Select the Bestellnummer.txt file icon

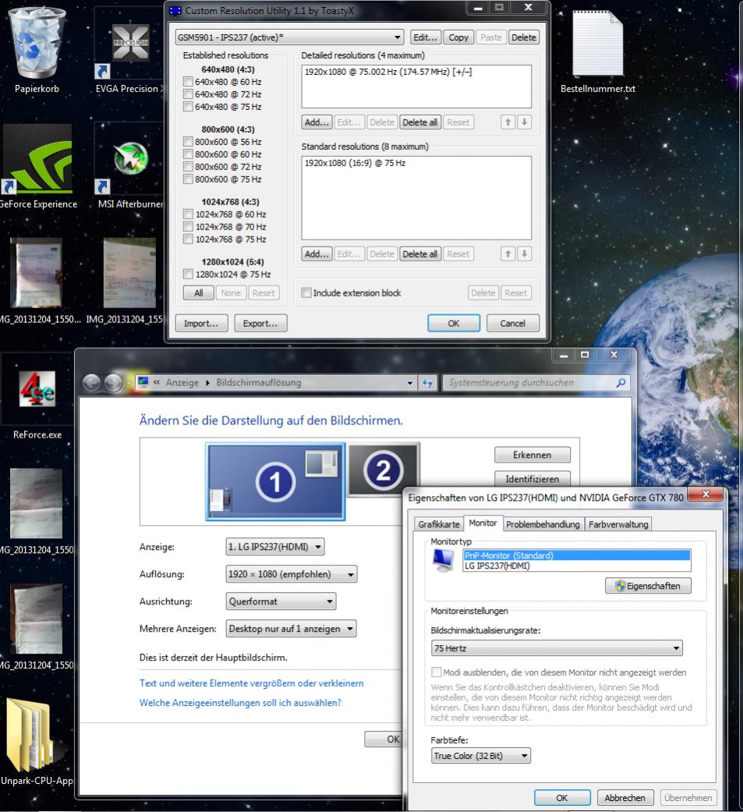pyautogui.click(x=597, y=51)
